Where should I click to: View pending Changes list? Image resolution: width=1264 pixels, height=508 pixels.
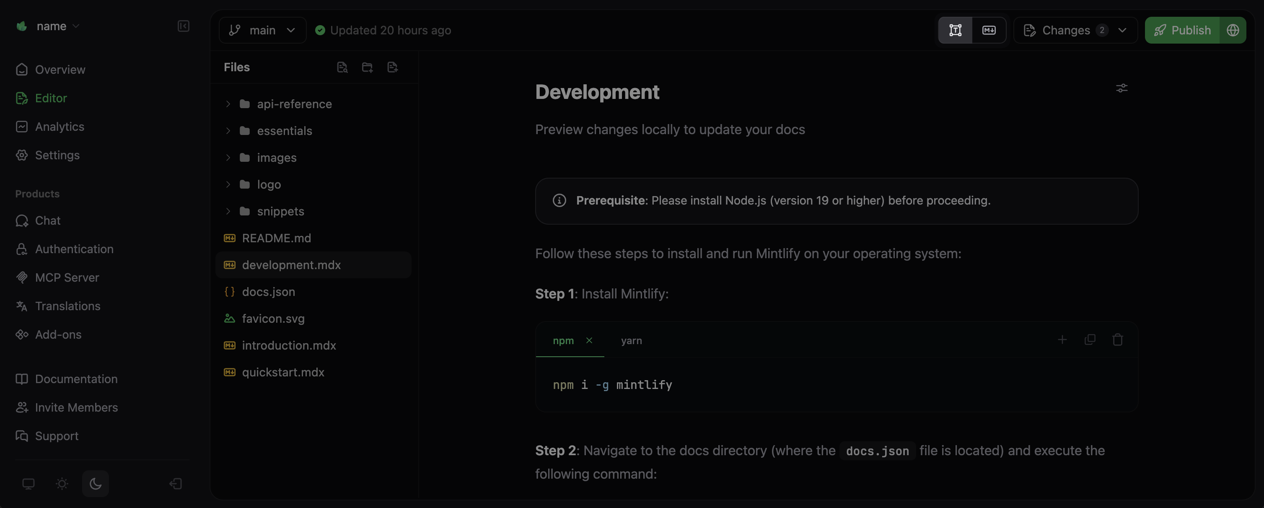click(x=1067, y=30)
